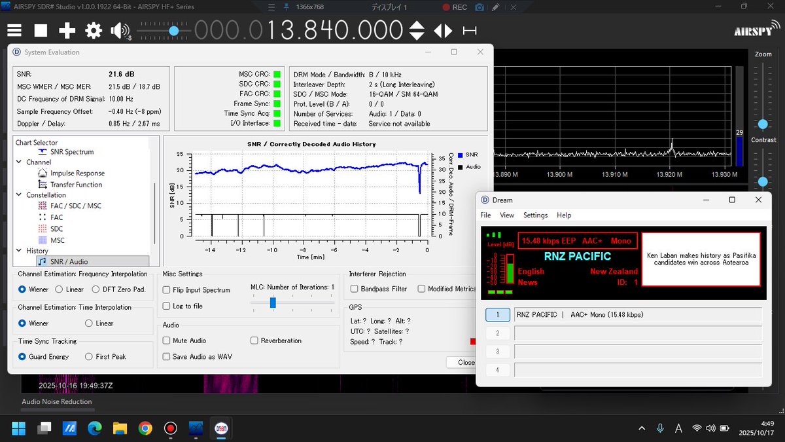Select the MSC constellation item
This screenshot has width=785, height=442.
(57, 240)
